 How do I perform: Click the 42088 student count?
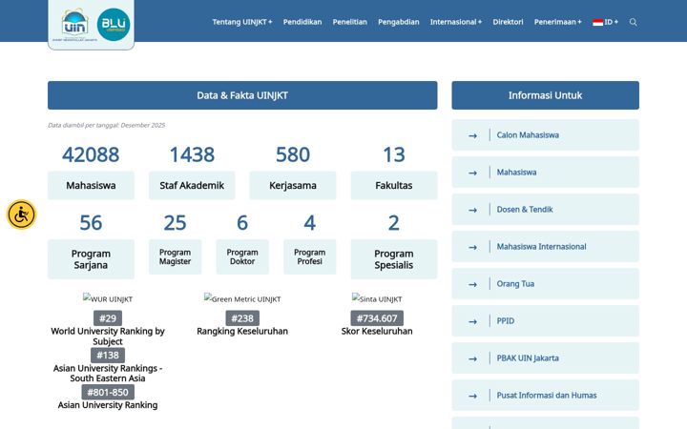tap(91, 154)
